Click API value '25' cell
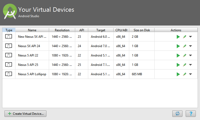The width and height of the screenshot is (200, 120). (82, 65)
